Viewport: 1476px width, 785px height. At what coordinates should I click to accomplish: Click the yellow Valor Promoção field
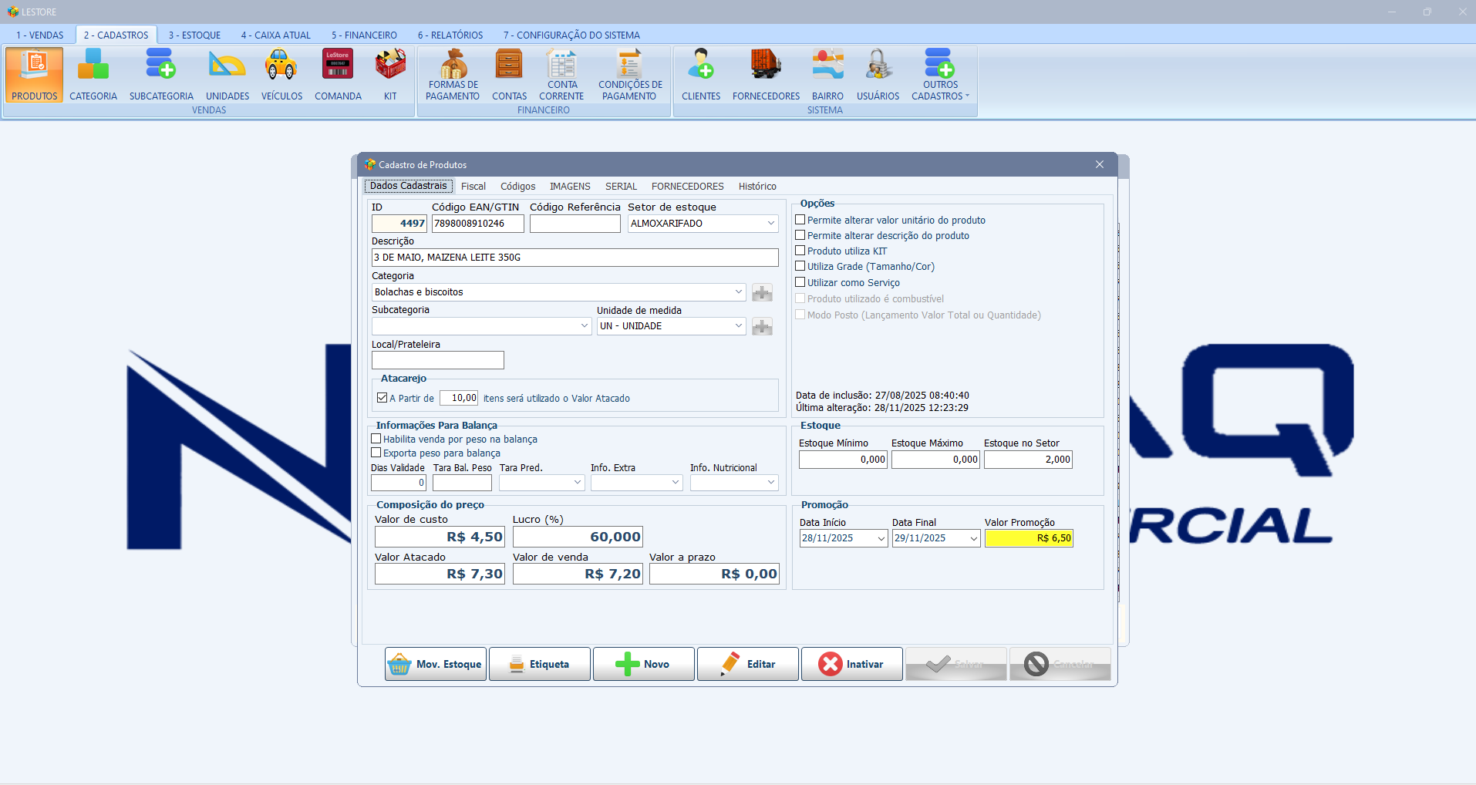pyautogui.click(x=1029, y=538)
